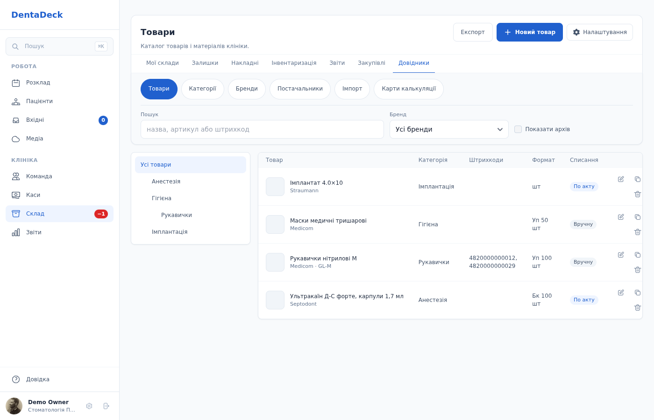Switch to the Накладні tab
The width and height of the screenshot is (654, 420).
tap(245, 63)
